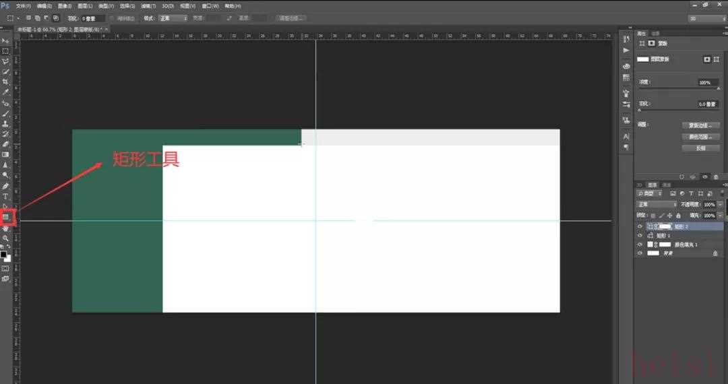This screenshot has height=384, width=728.
Task: Click the foreground color swatch
Action: 3,254
